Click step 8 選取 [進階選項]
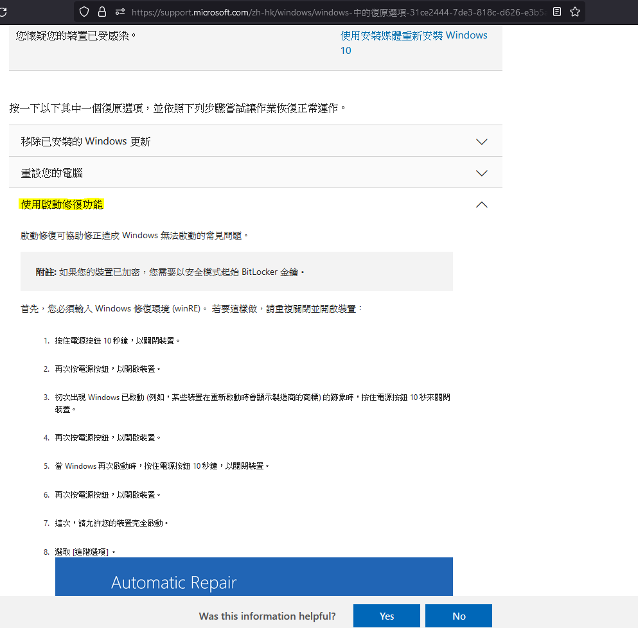Screen dimensions: 638x628 [85, 552]
